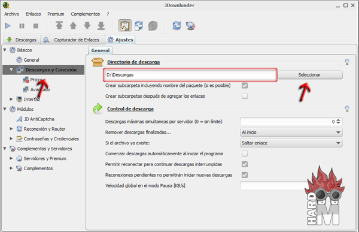Screen dimensions: 359x232
Task: Click the Servidores y Premium globe icon
Action: coord(20,158)
